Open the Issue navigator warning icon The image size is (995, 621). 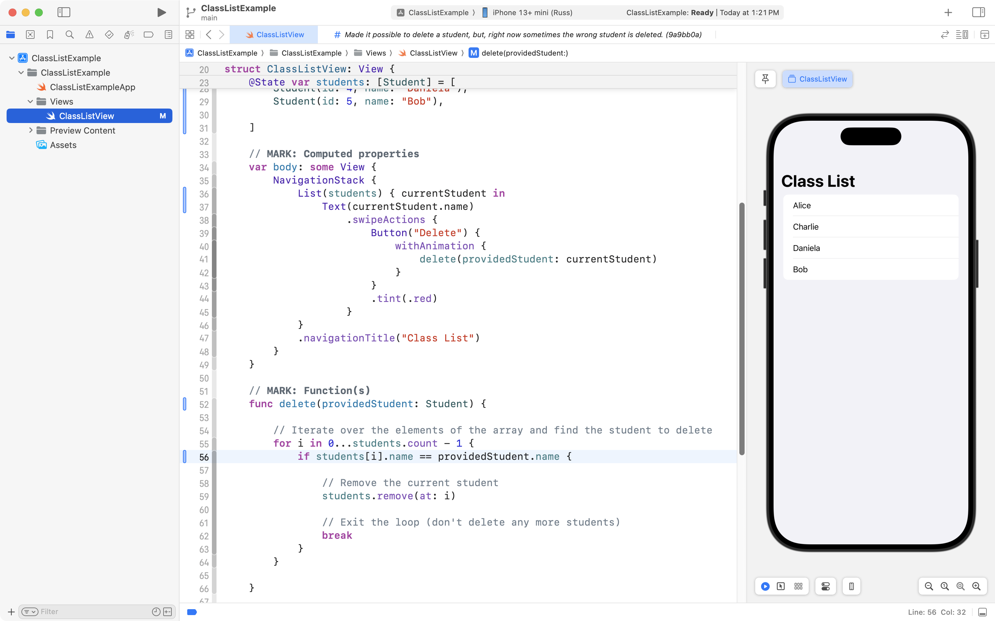point(89,35)
